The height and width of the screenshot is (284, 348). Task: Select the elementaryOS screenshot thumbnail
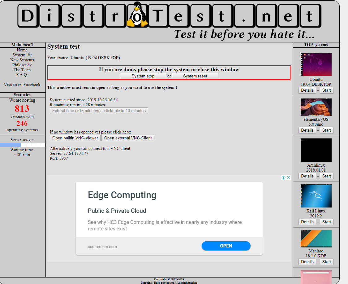(x=316, y=107)
